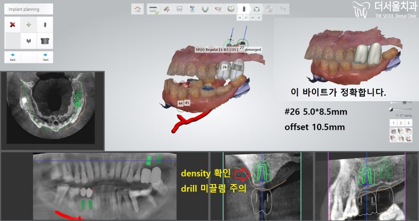Select CT visibility preset 3

409,123
